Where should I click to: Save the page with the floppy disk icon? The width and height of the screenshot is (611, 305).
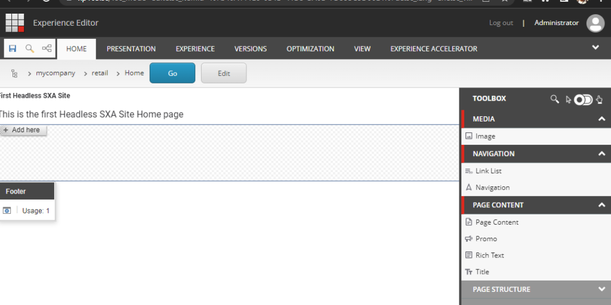(x=13, y=48)
